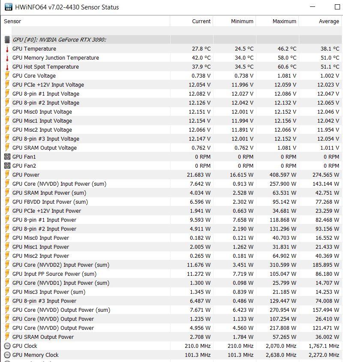The image size is (343, 362).
Task: Click thermometer icon of GPU Memory Junction Temperature
Action: point(7,58)
